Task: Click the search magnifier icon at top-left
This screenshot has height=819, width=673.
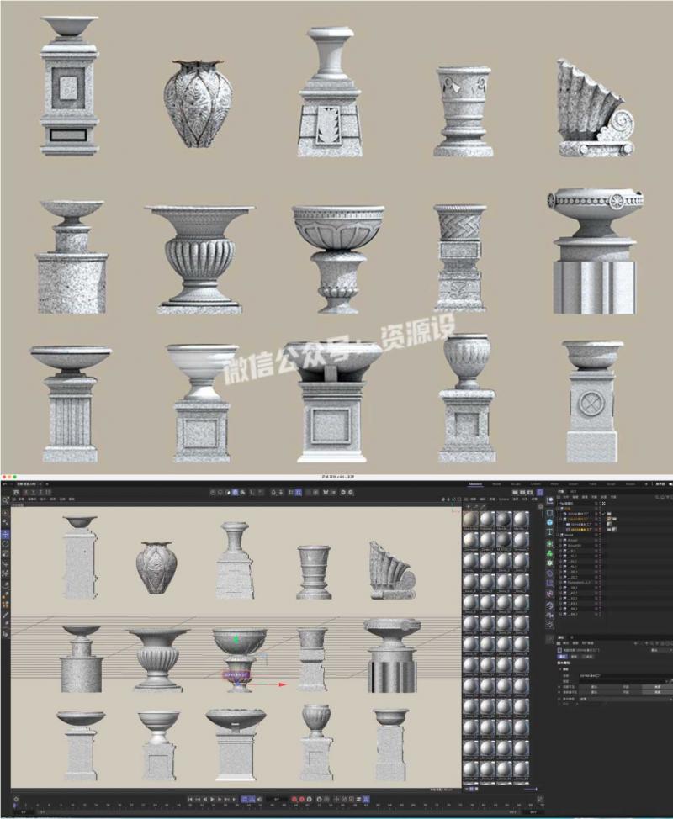Action: [6, 501]
